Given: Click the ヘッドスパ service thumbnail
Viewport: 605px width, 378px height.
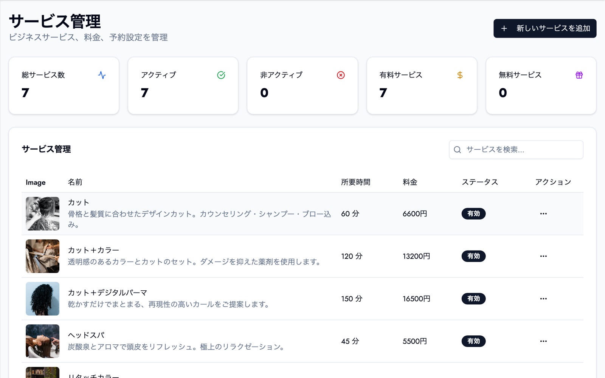Looking at the screenshot, I should 42,341.
